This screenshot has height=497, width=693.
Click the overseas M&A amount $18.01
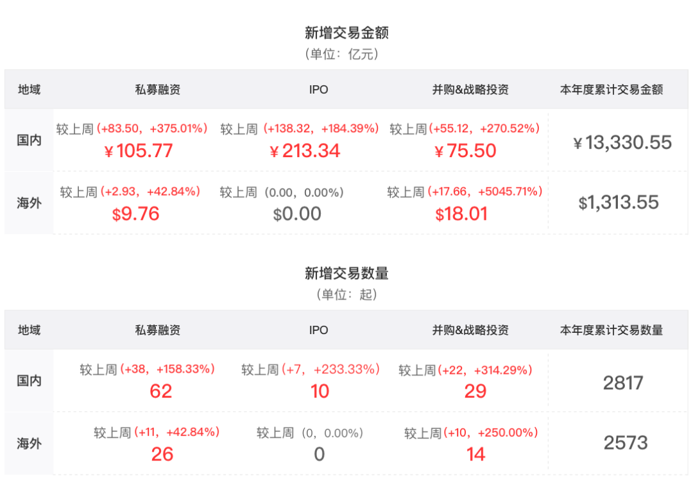(x=461, y=214)
